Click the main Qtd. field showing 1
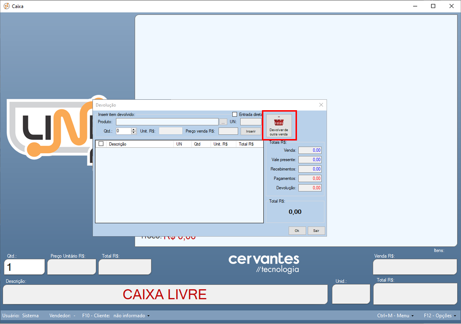461x324 pixels. click(25, 267)
